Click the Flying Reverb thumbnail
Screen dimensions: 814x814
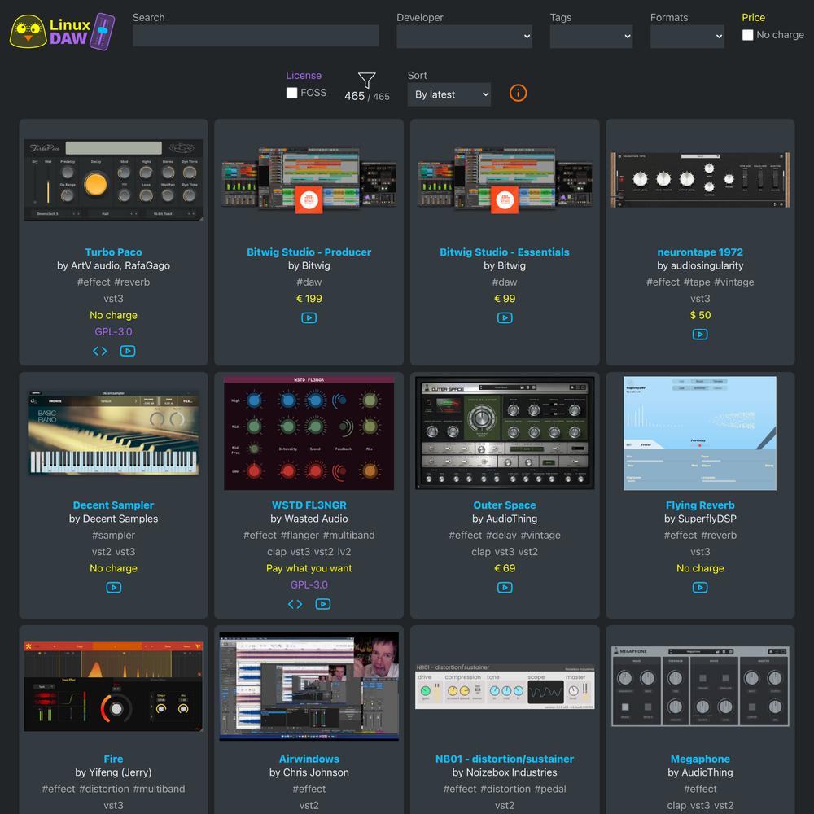click(700, 433)
